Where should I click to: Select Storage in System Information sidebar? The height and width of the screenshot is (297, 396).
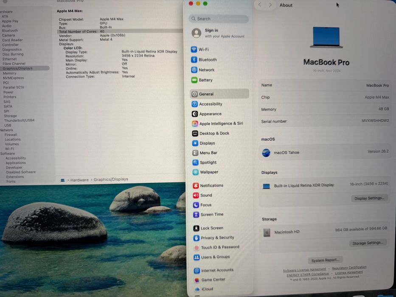10,116
